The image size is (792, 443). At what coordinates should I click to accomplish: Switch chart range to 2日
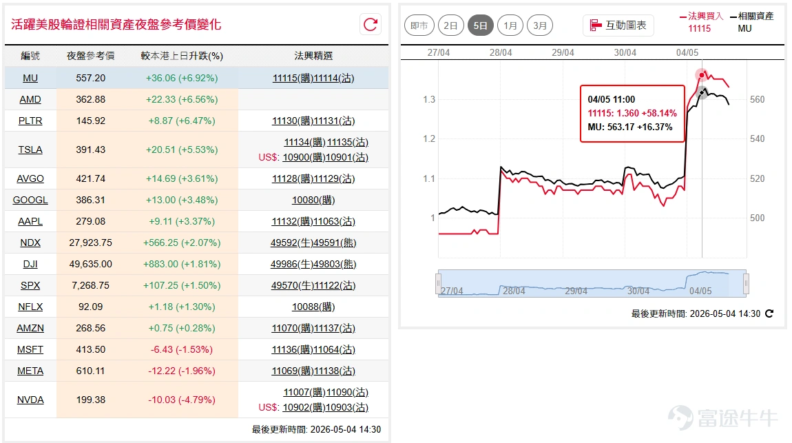[450, 25]
